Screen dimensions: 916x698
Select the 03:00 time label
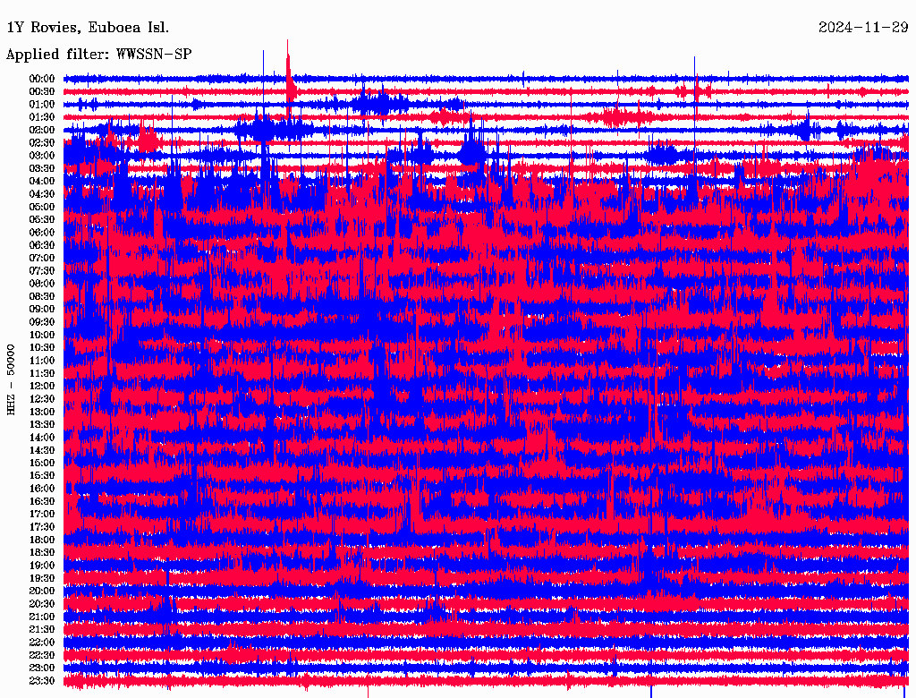coord(41,156)
